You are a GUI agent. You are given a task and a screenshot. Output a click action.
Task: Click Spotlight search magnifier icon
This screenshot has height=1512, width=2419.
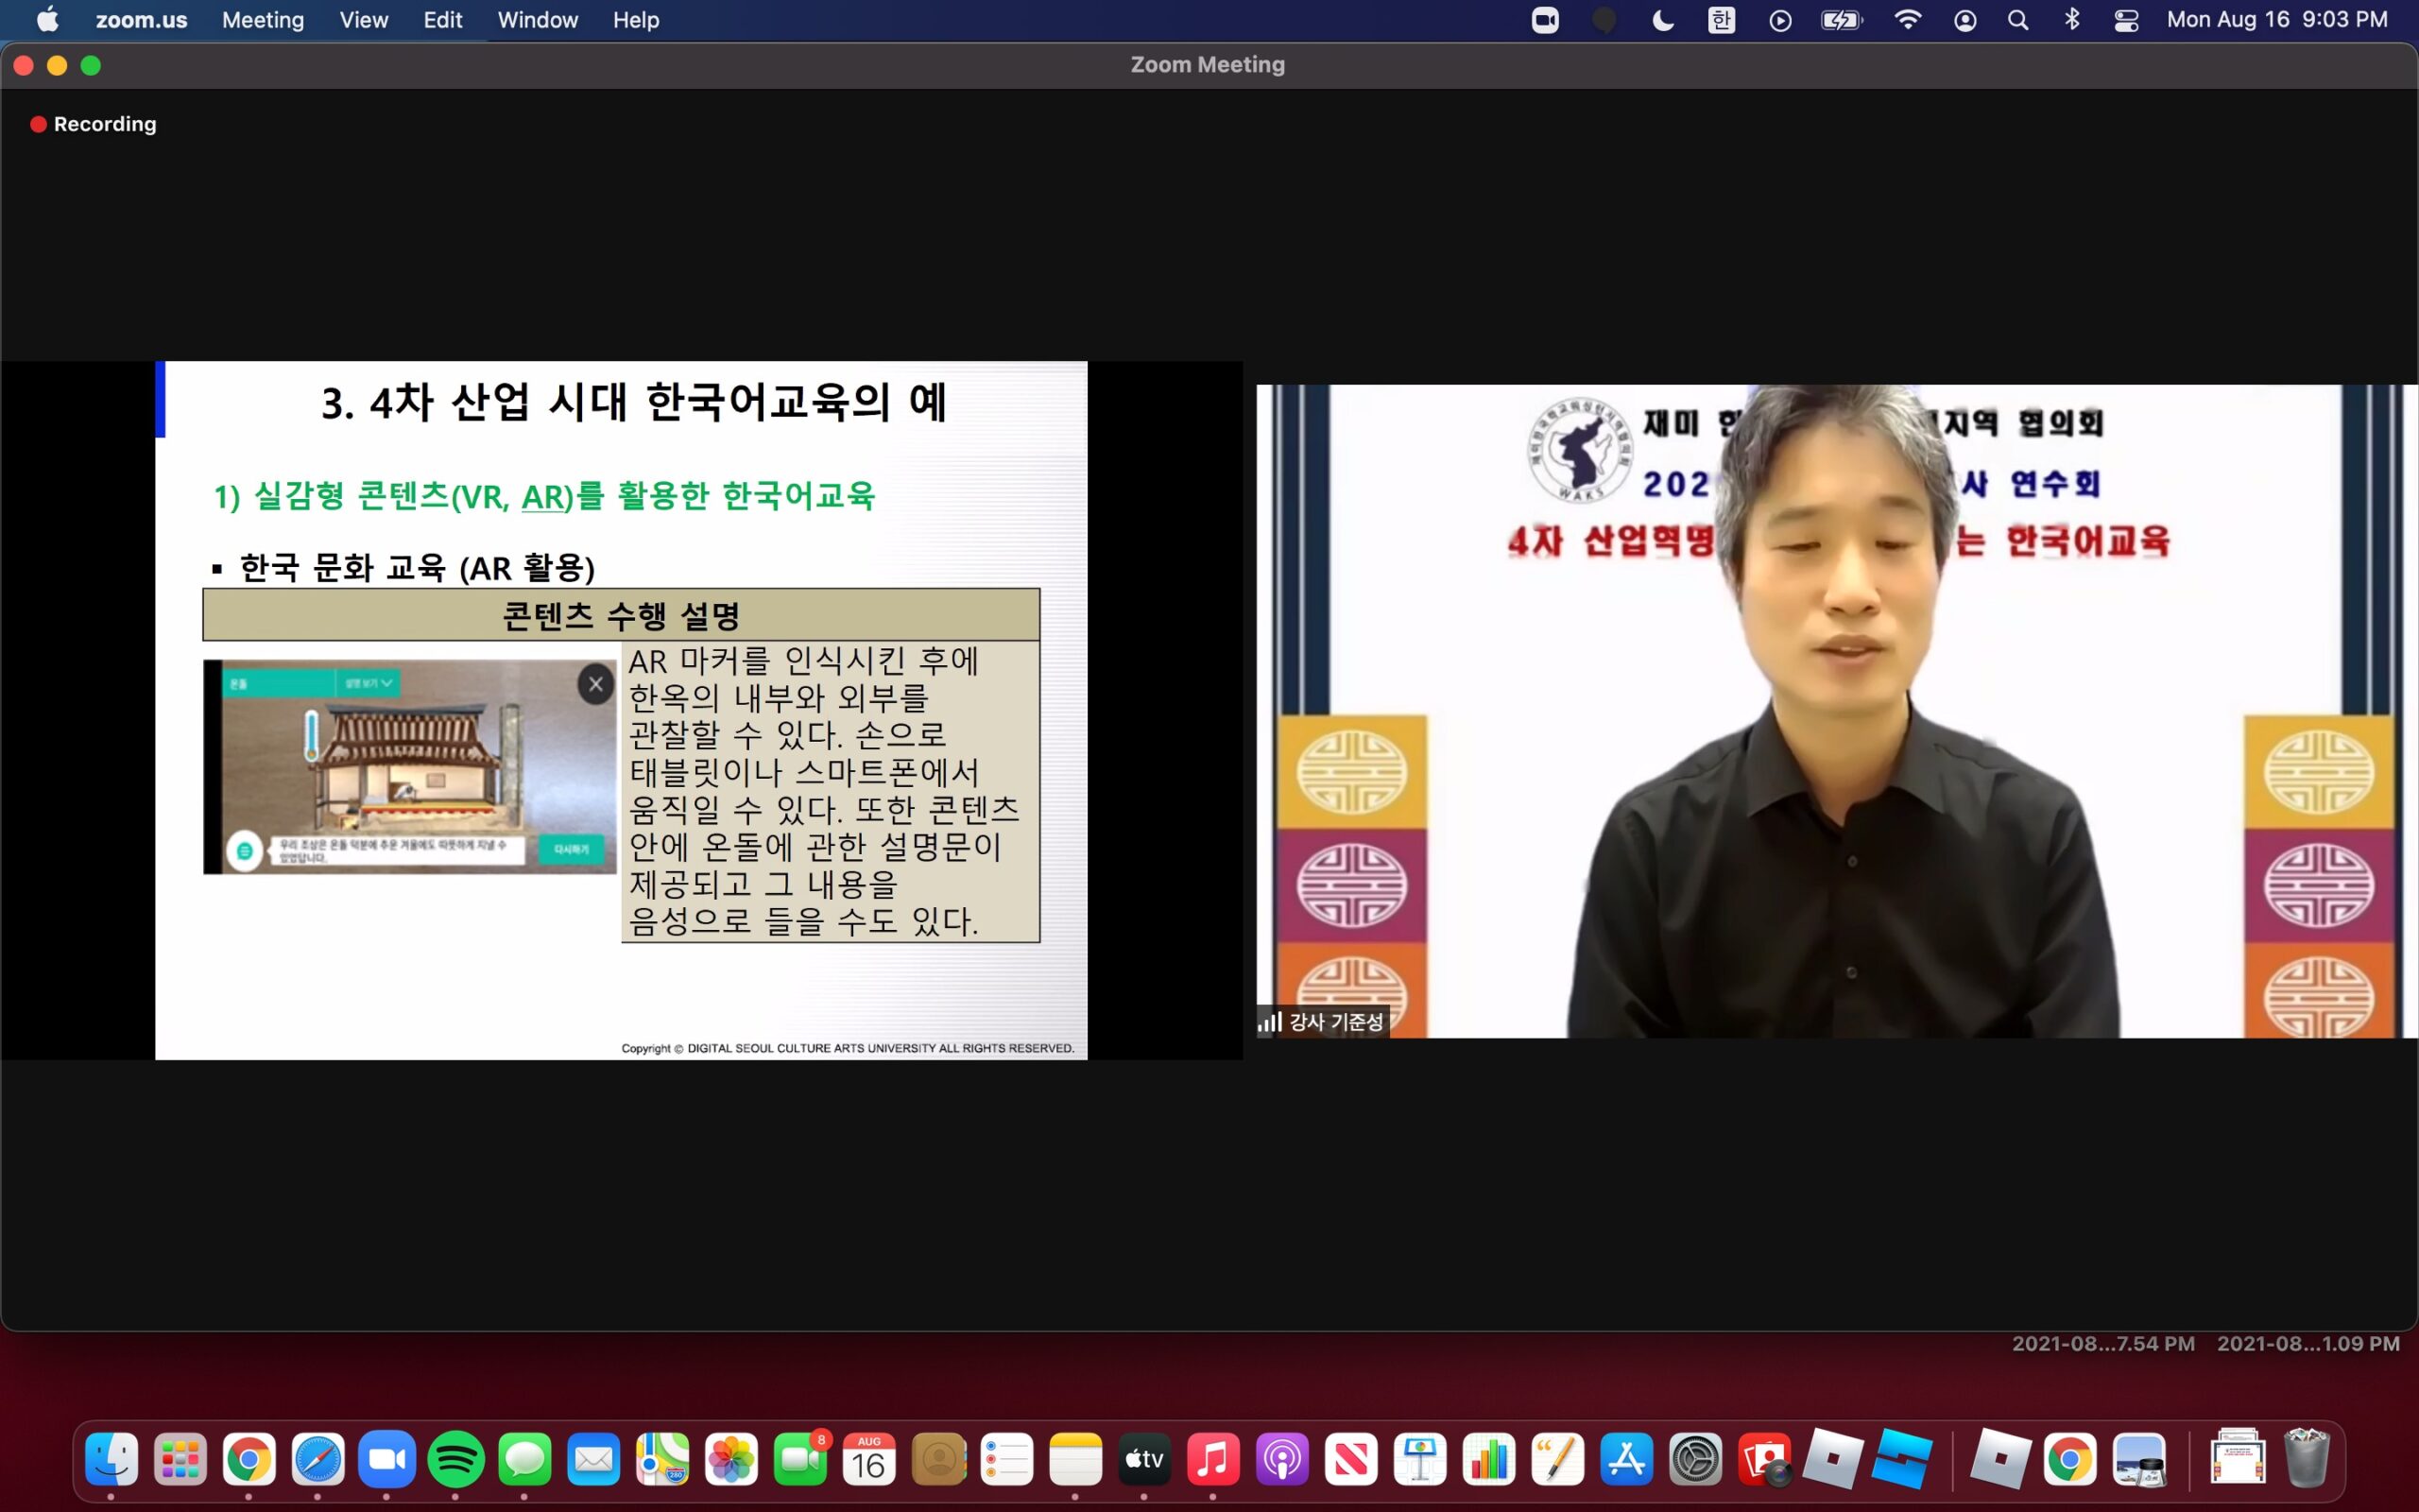pos(2017,20)
